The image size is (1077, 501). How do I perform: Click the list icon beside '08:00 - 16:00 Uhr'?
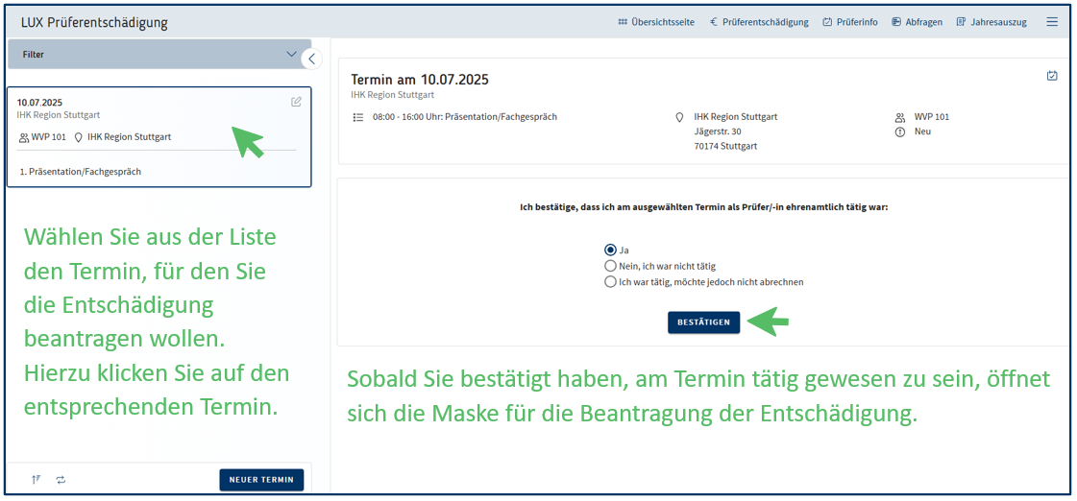[357, 117]
